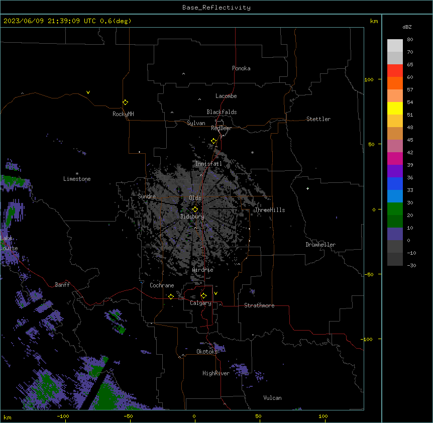Image resolution: width=433 pixels, height=423 pixels.
Task: Click the Didsbury label
Action: click(192, 217)
